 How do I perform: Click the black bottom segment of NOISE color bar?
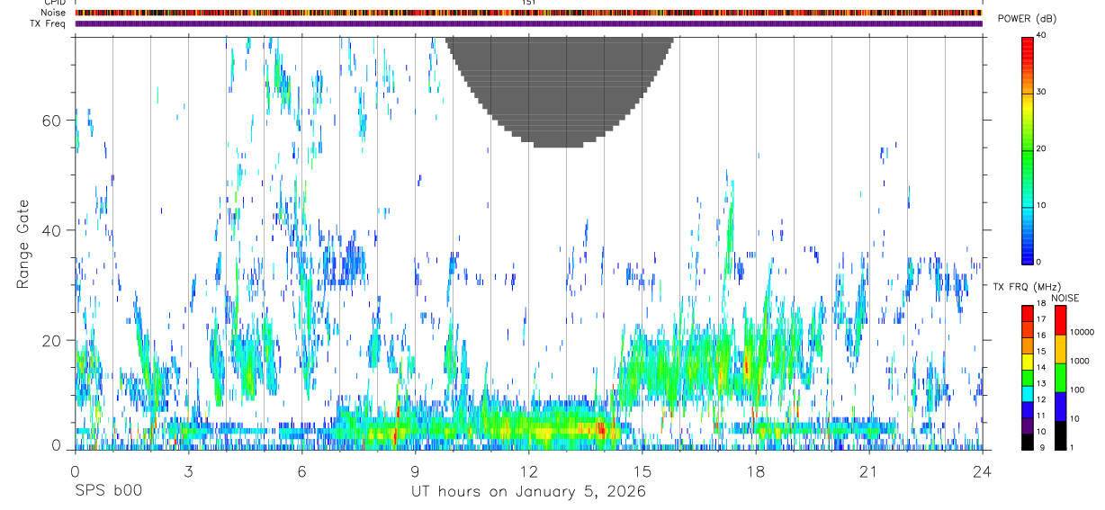1061,435
